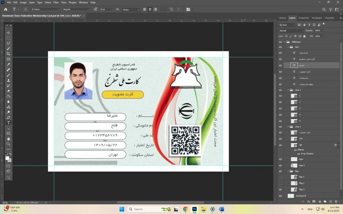Screen dimensions: 343x214
Task: Select the Pen tool
Action: coord(8,117)
